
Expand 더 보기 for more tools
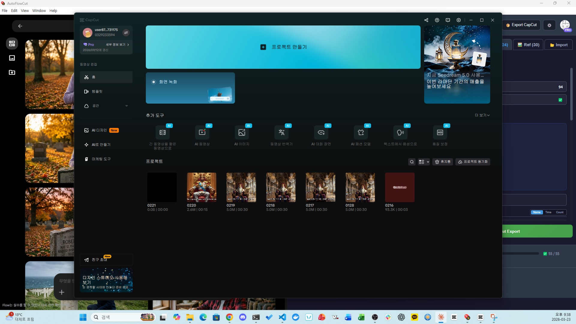click(x=482, y=115)
